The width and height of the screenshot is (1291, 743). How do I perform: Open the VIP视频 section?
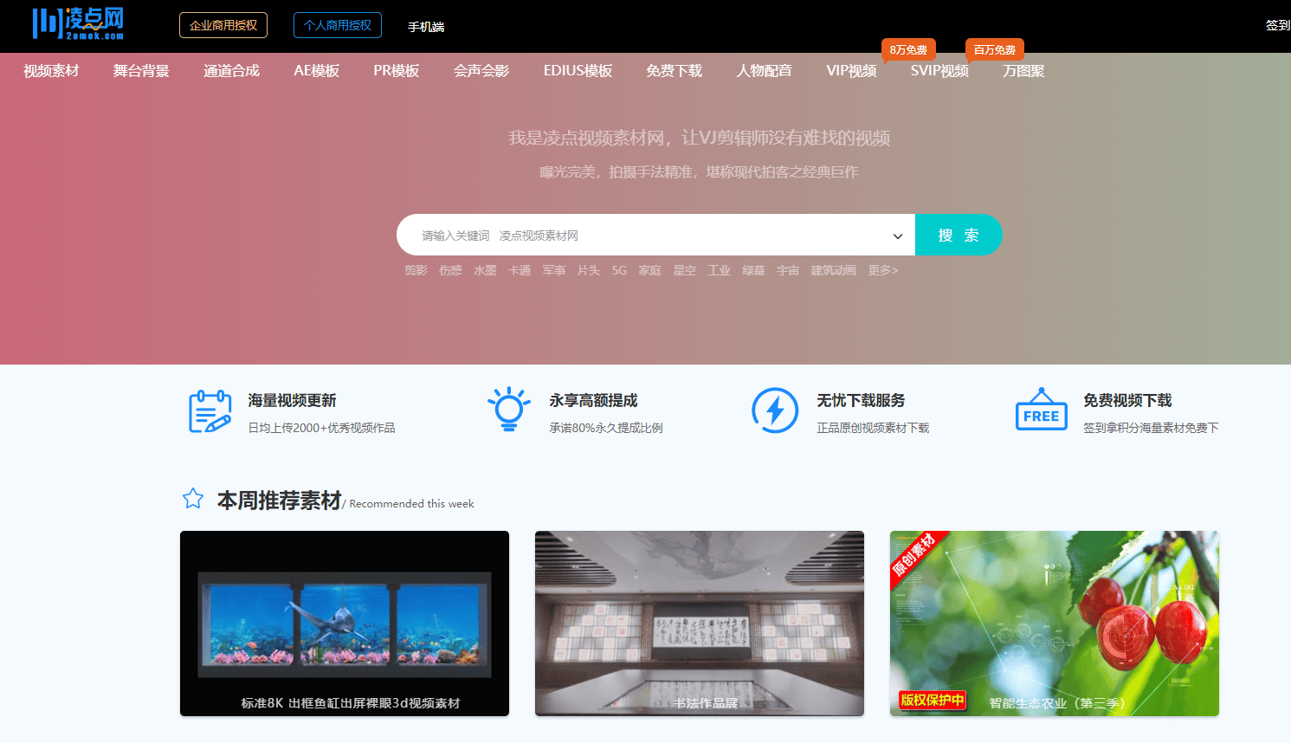(x=851, y=71)
